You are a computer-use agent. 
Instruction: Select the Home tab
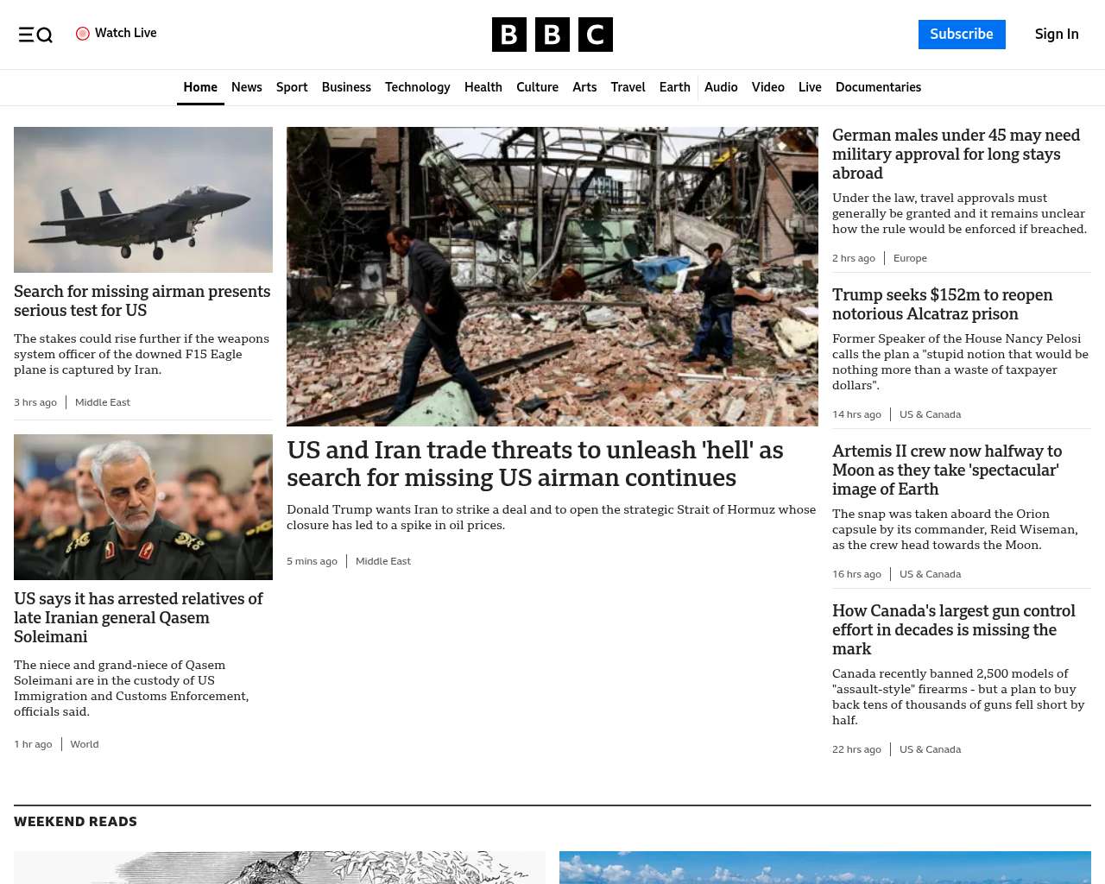tap(200, 87)
